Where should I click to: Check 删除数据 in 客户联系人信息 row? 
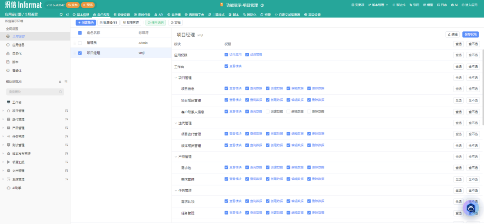point(309,111)
